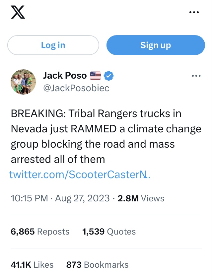
Task: Go to the @JackPosobiec handle
Action: pos(76,88)
